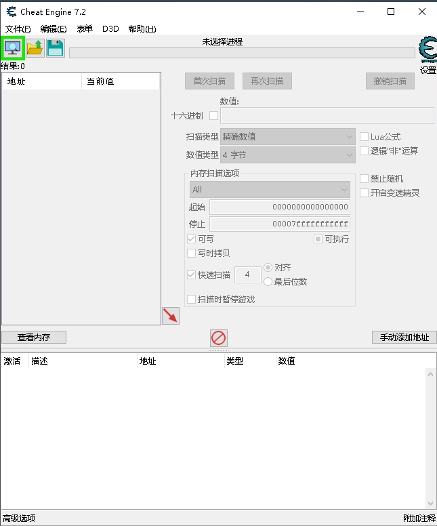Open memory viewer with 查看内存 button
This screenshot has width=437, height=526.
tap(34, 337)
